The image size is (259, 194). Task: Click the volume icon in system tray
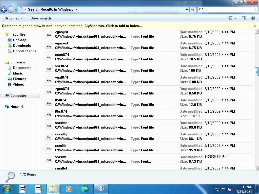coord(229,189)
